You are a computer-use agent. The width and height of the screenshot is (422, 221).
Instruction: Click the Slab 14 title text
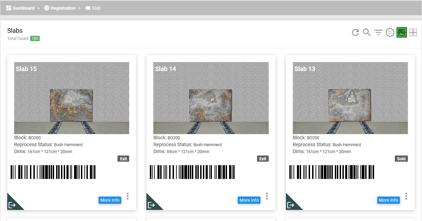[166, 69]
